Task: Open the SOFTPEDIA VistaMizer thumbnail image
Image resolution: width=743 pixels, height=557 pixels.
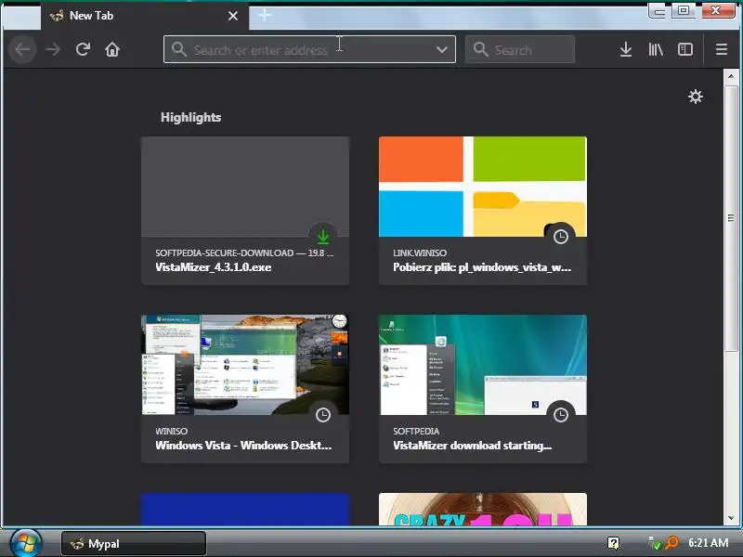Action: pyautogui.click(x=482, y=365)
